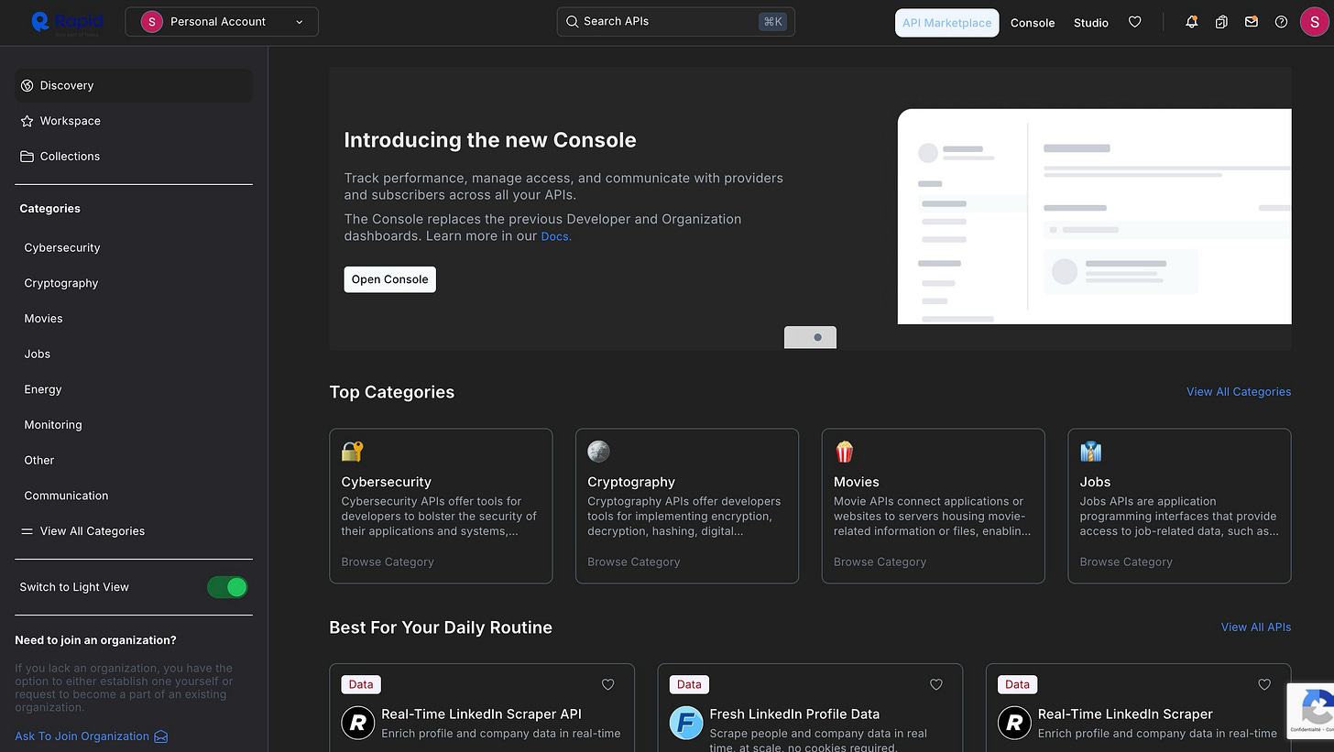Screen dimensions: 1334x752
Task: Open the Studio tab
Action: (1091, 23)
